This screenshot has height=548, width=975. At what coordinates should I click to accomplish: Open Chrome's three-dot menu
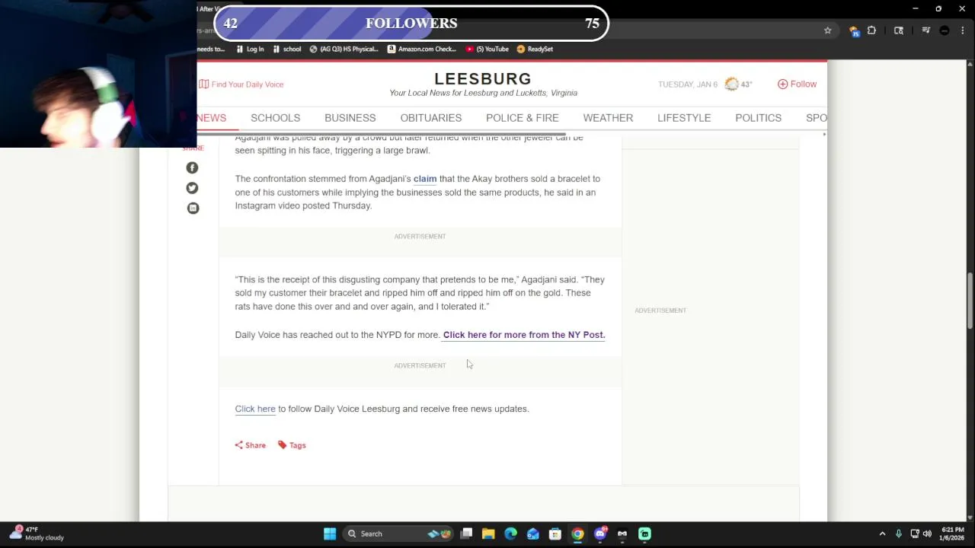click(961, 30)
